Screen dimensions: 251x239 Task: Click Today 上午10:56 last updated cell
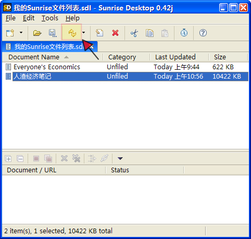pyautogui.click(x=179, y=77)
